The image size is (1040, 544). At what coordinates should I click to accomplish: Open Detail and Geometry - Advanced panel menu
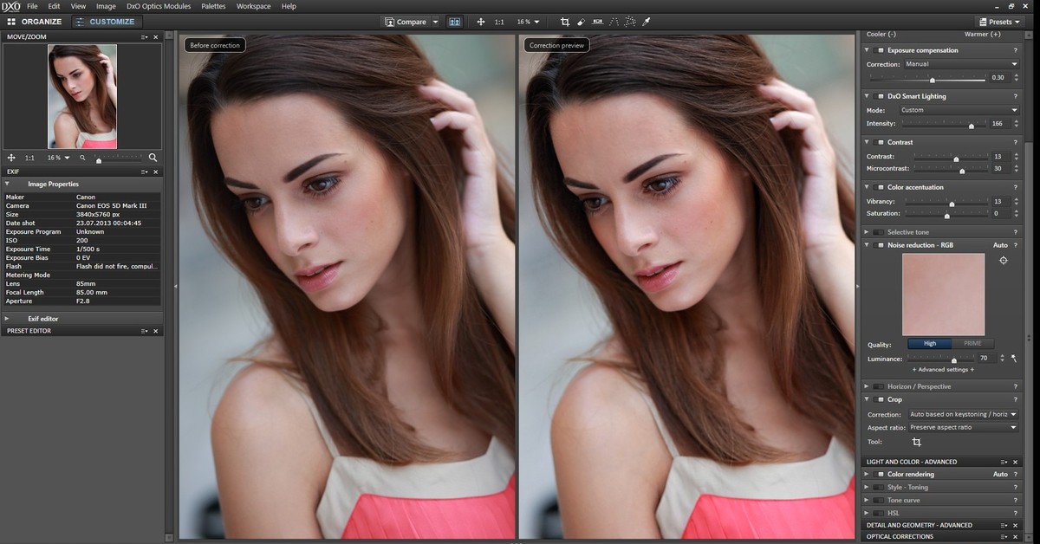pyautogui.click(x=1004, y=525)
